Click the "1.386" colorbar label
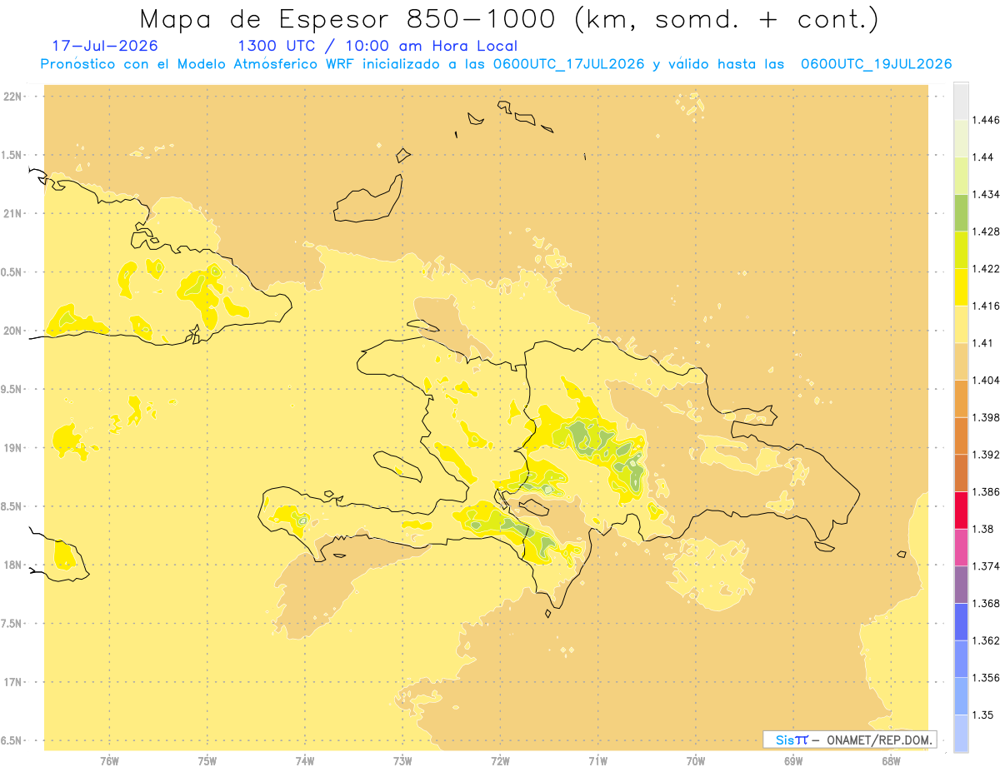The width and height of the screenshot is (1000, 772). tap(986, 491)
